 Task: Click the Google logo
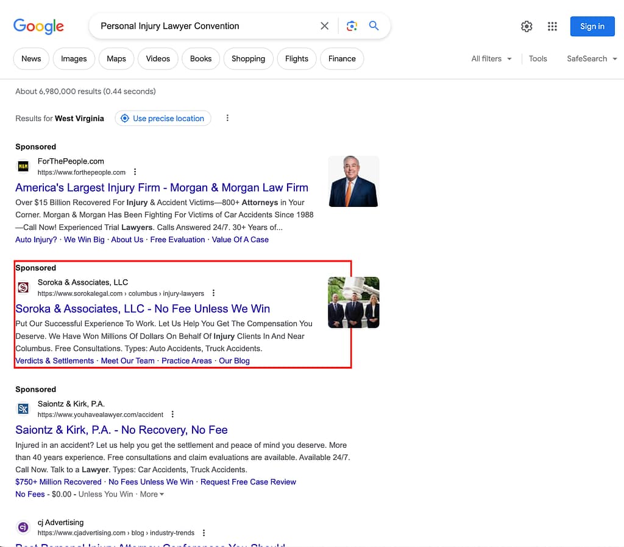38,26
